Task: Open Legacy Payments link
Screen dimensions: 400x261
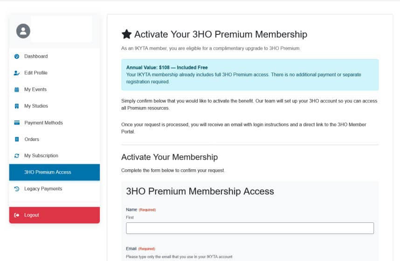Action: click(x=43, y=189)
